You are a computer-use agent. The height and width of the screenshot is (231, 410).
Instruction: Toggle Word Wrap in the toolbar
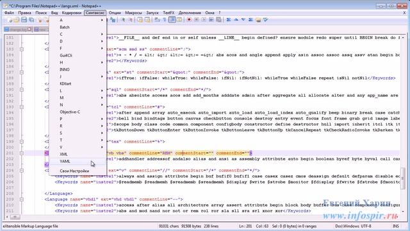pos(157,20)
